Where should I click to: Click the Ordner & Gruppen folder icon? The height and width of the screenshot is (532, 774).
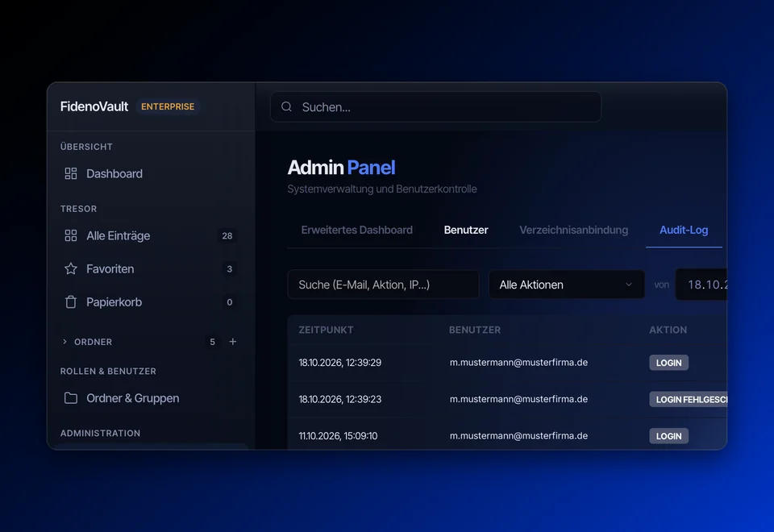[71, 397]
